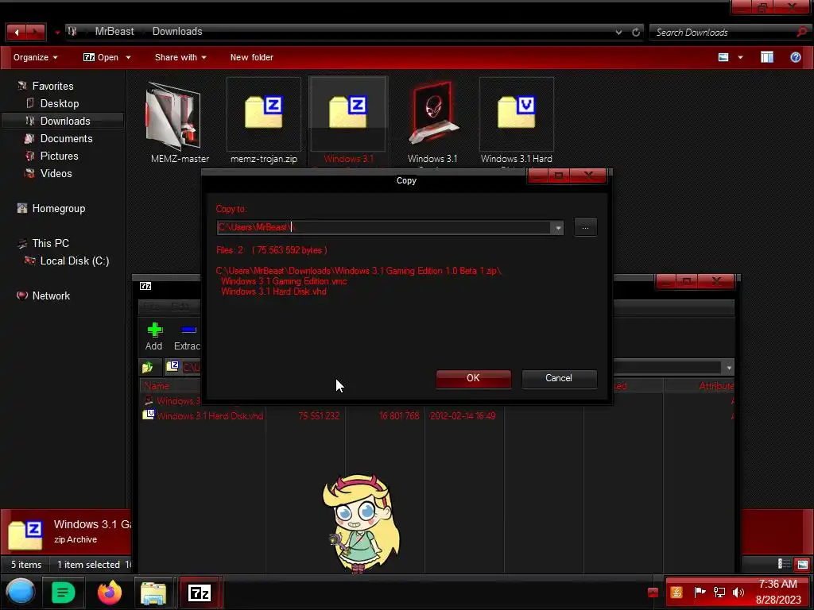Viewport: 814px width, 610px height.
Task: Open the clock showing 7:36 AM
Action: pos(777,592)
